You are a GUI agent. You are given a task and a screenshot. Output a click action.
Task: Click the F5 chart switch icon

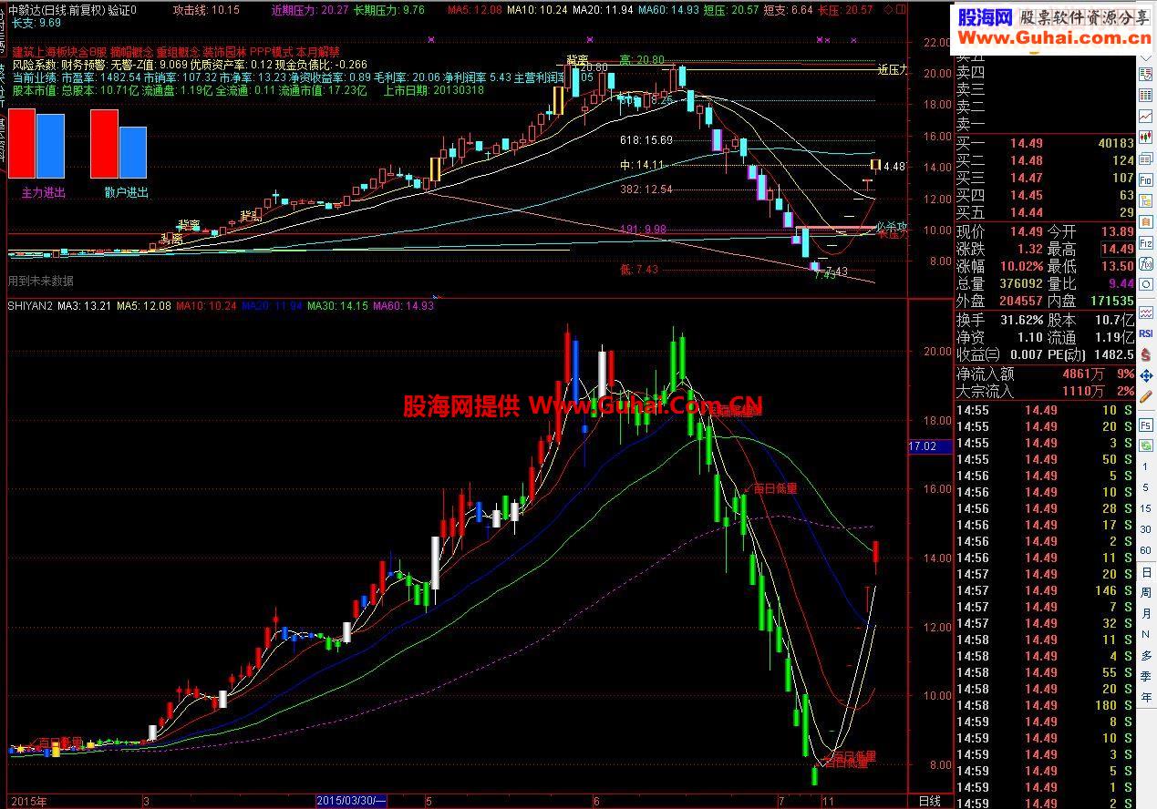pyautogui.click(x=1147, y=425)
